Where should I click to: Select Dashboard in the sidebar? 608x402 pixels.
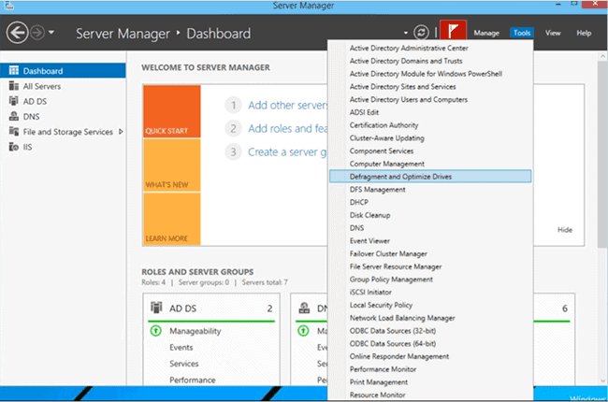pos(63,71)
